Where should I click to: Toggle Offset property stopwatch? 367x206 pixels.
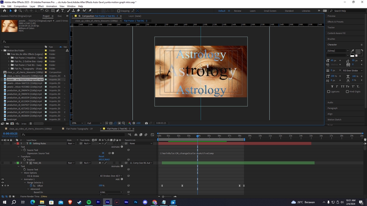[31, 186]
